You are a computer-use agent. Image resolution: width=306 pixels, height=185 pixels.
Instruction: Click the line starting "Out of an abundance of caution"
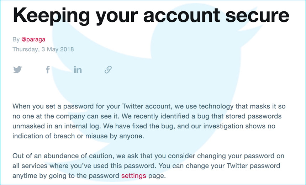point(148,156)
